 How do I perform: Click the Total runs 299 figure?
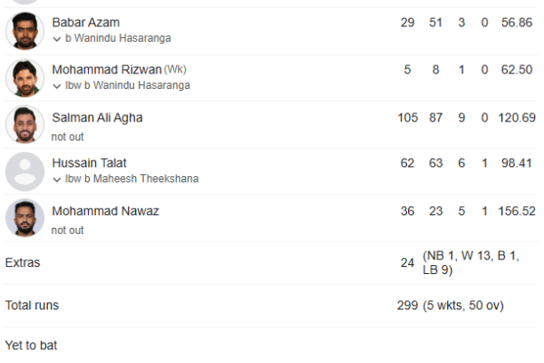407,305
